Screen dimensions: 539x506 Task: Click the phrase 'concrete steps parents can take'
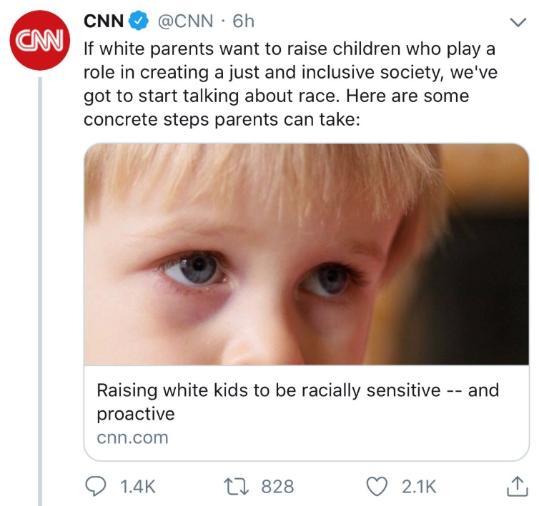(223, 119)
